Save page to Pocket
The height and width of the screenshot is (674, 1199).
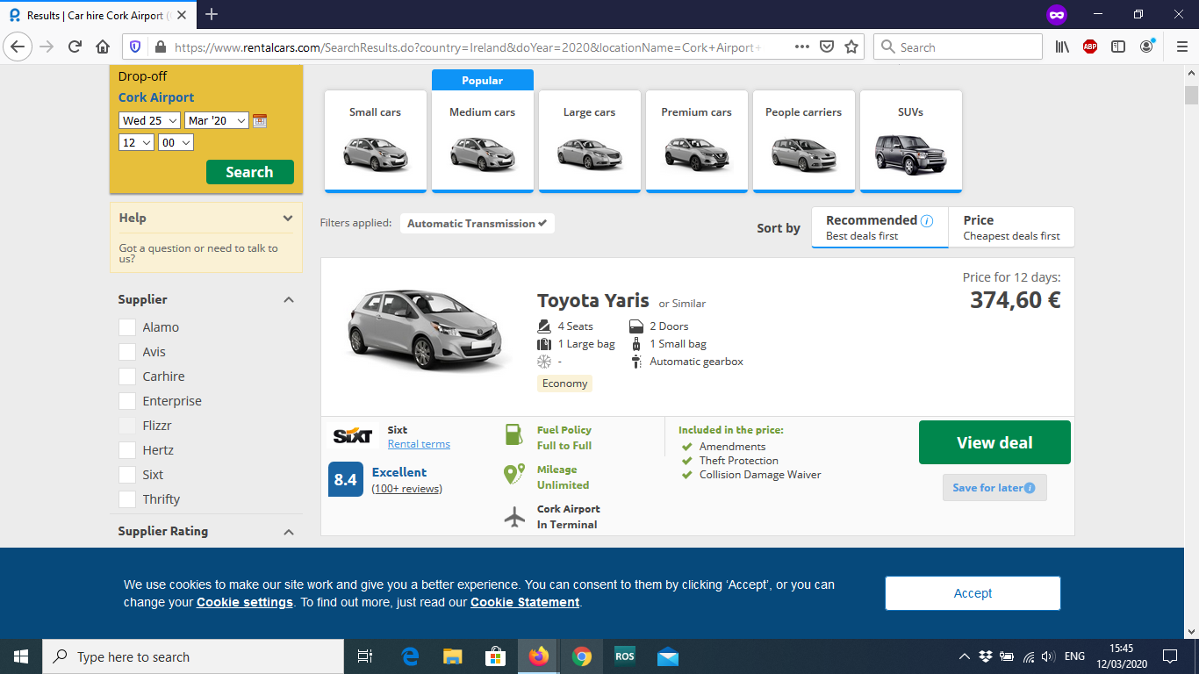click(827, 47)
